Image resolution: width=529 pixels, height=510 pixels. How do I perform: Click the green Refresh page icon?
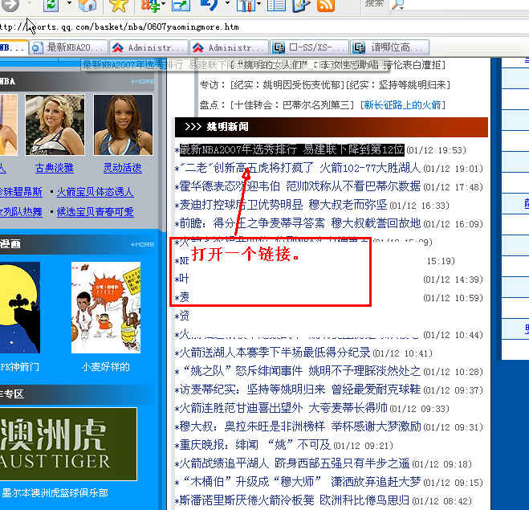point(51,5)
